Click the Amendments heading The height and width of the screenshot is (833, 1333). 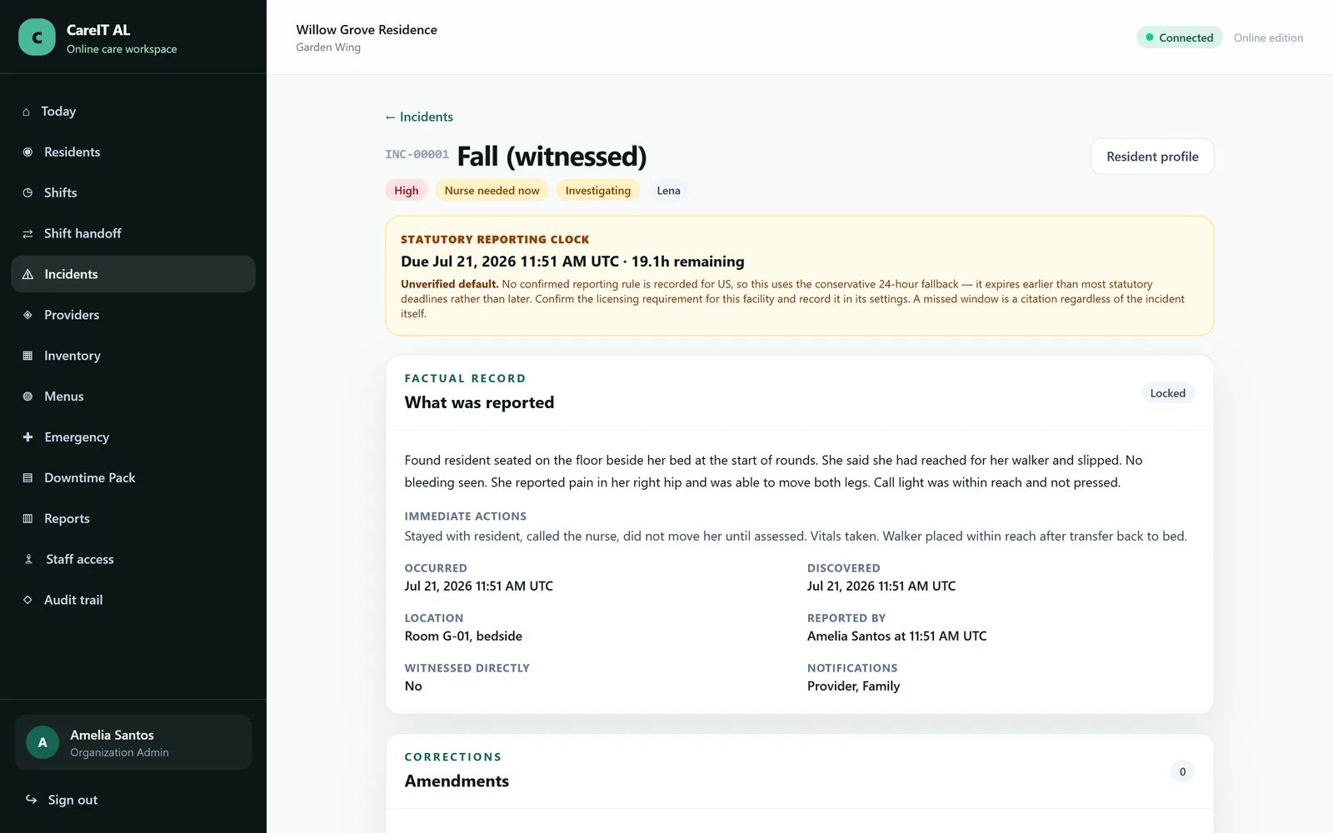point(457,781)
